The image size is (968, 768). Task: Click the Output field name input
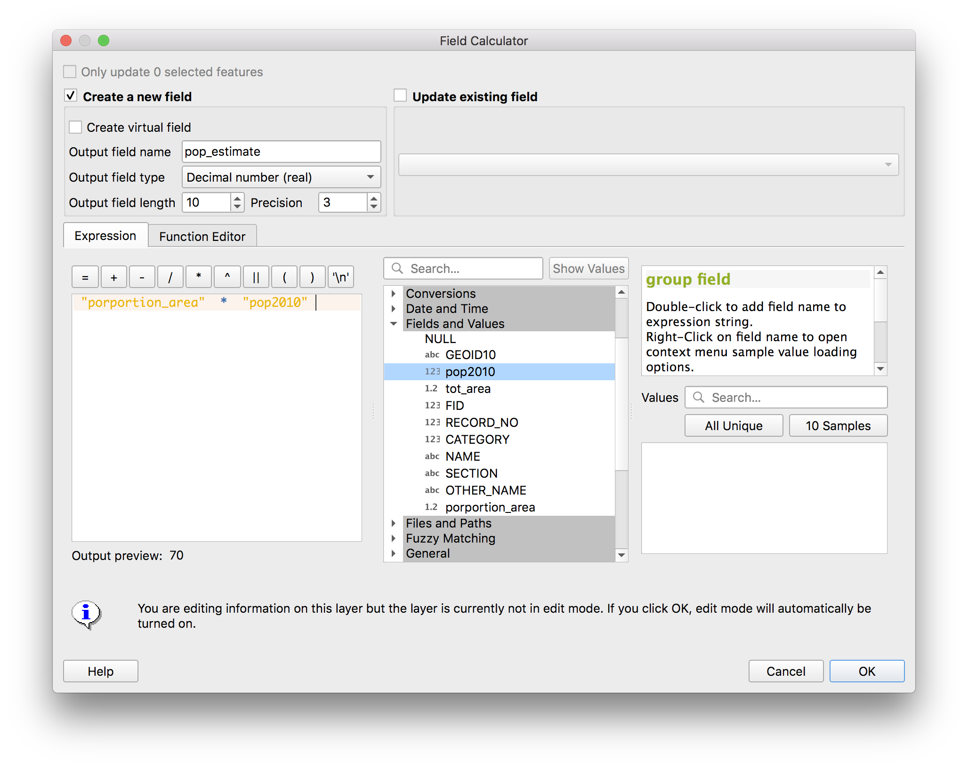pos(281,152)
